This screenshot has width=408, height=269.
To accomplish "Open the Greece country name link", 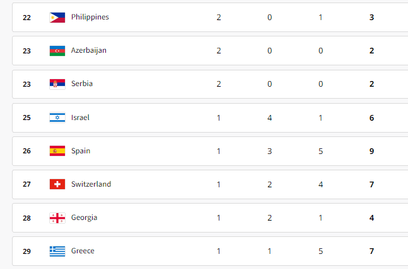I will (83, 251).
